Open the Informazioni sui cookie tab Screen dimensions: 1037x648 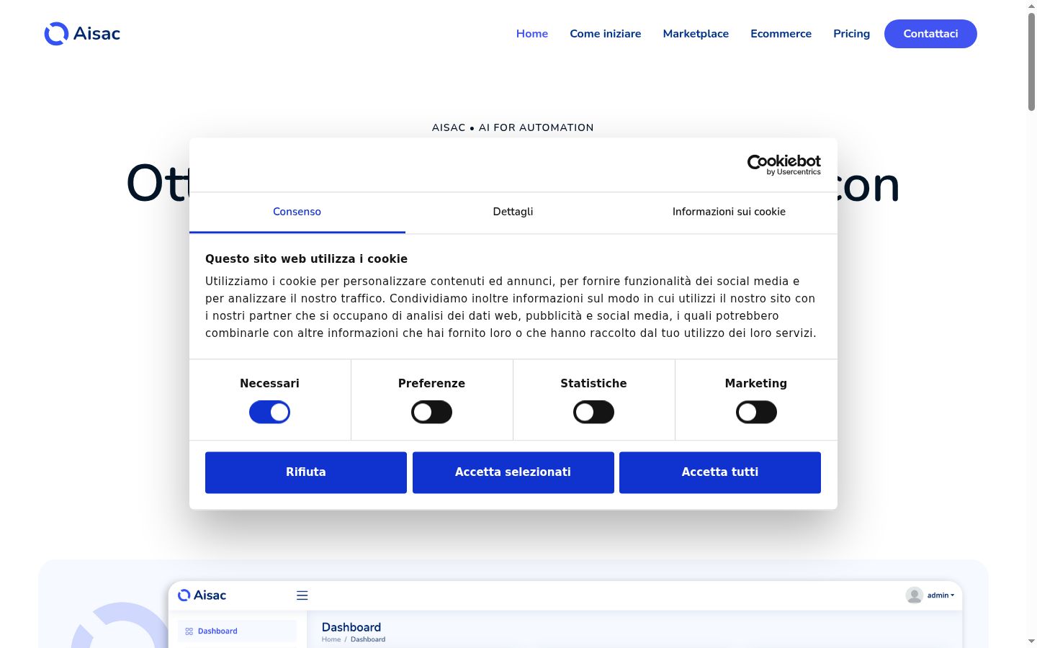pyautogui.click(x=729, y=212)
